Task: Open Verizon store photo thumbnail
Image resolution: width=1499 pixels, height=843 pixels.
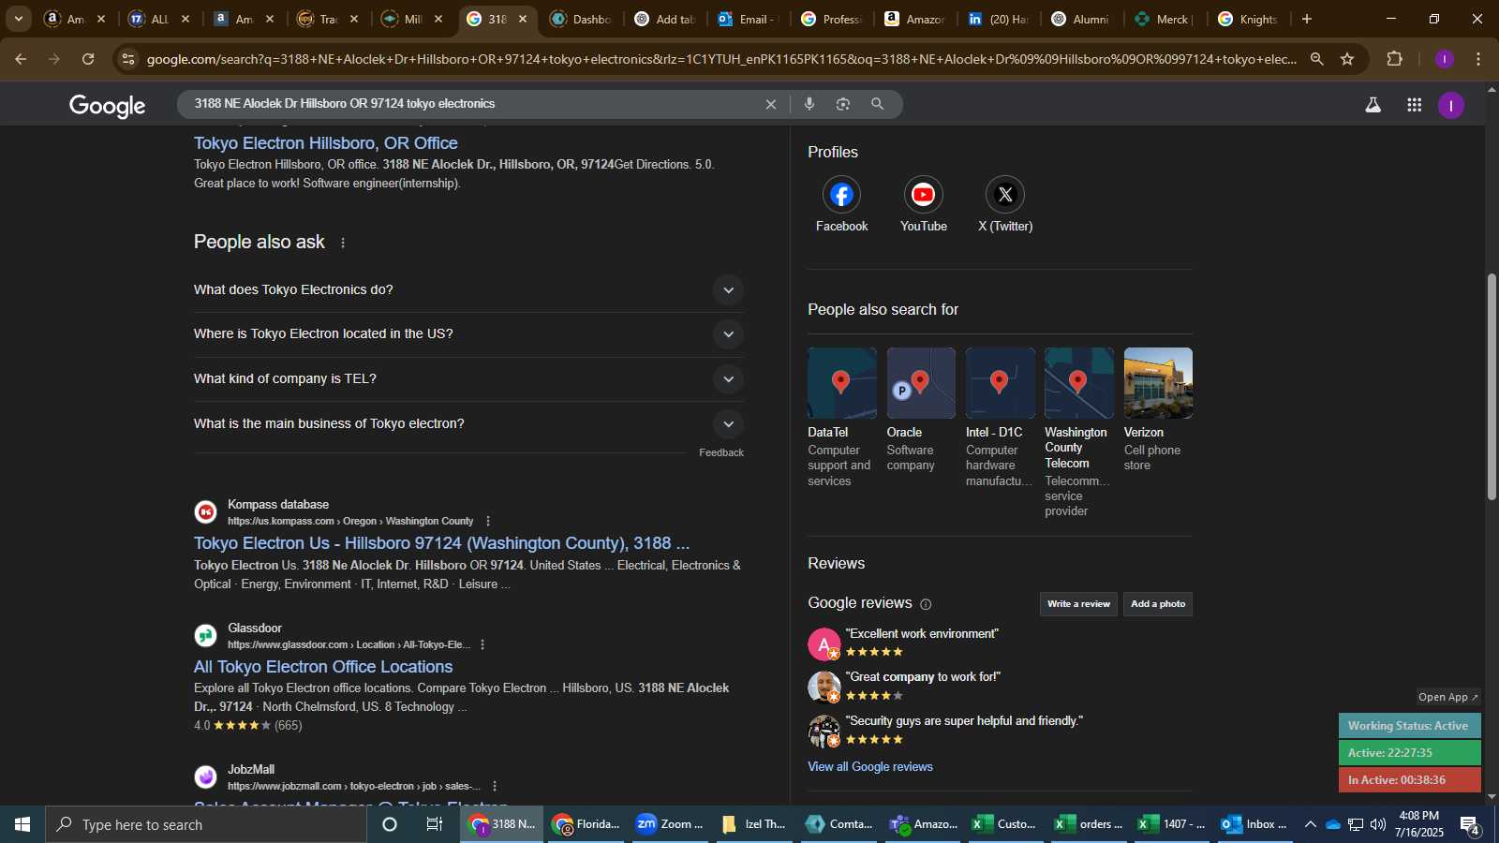Action: (1158, 383)
